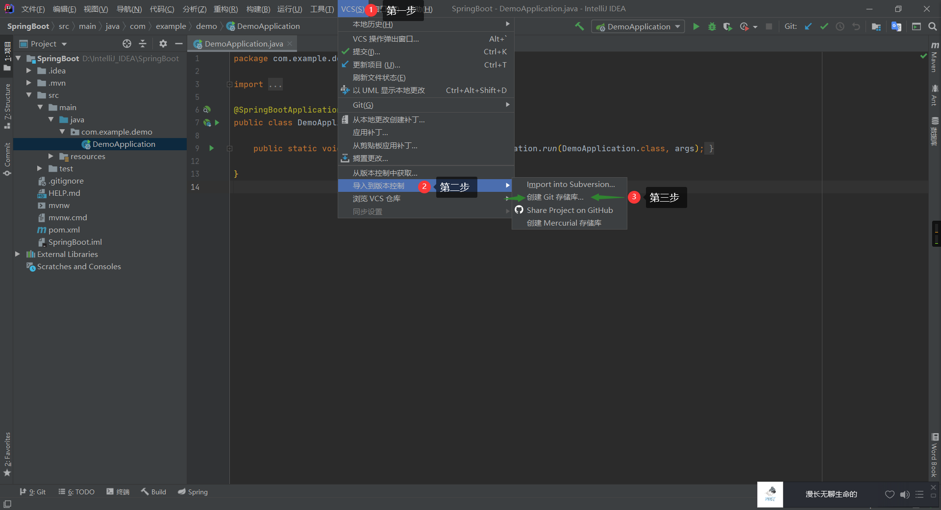Toggle the Structure side tool window
The width and height of the screenshot is (941, 510).
pyautogui.click(x=7, y=106)
